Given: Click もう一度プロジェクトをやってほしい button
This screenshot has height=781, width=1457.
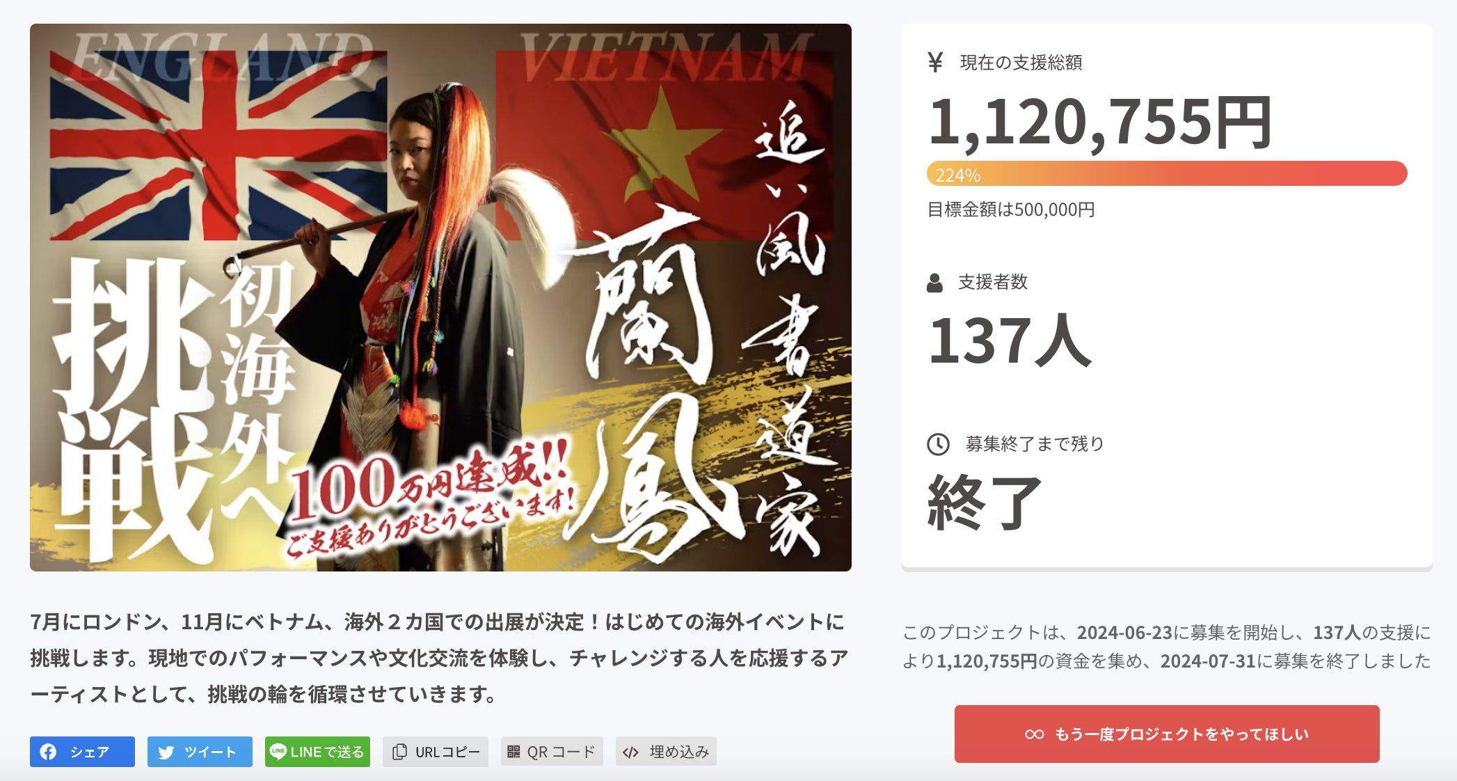Looking at the screenshot, I should 1167,734.
